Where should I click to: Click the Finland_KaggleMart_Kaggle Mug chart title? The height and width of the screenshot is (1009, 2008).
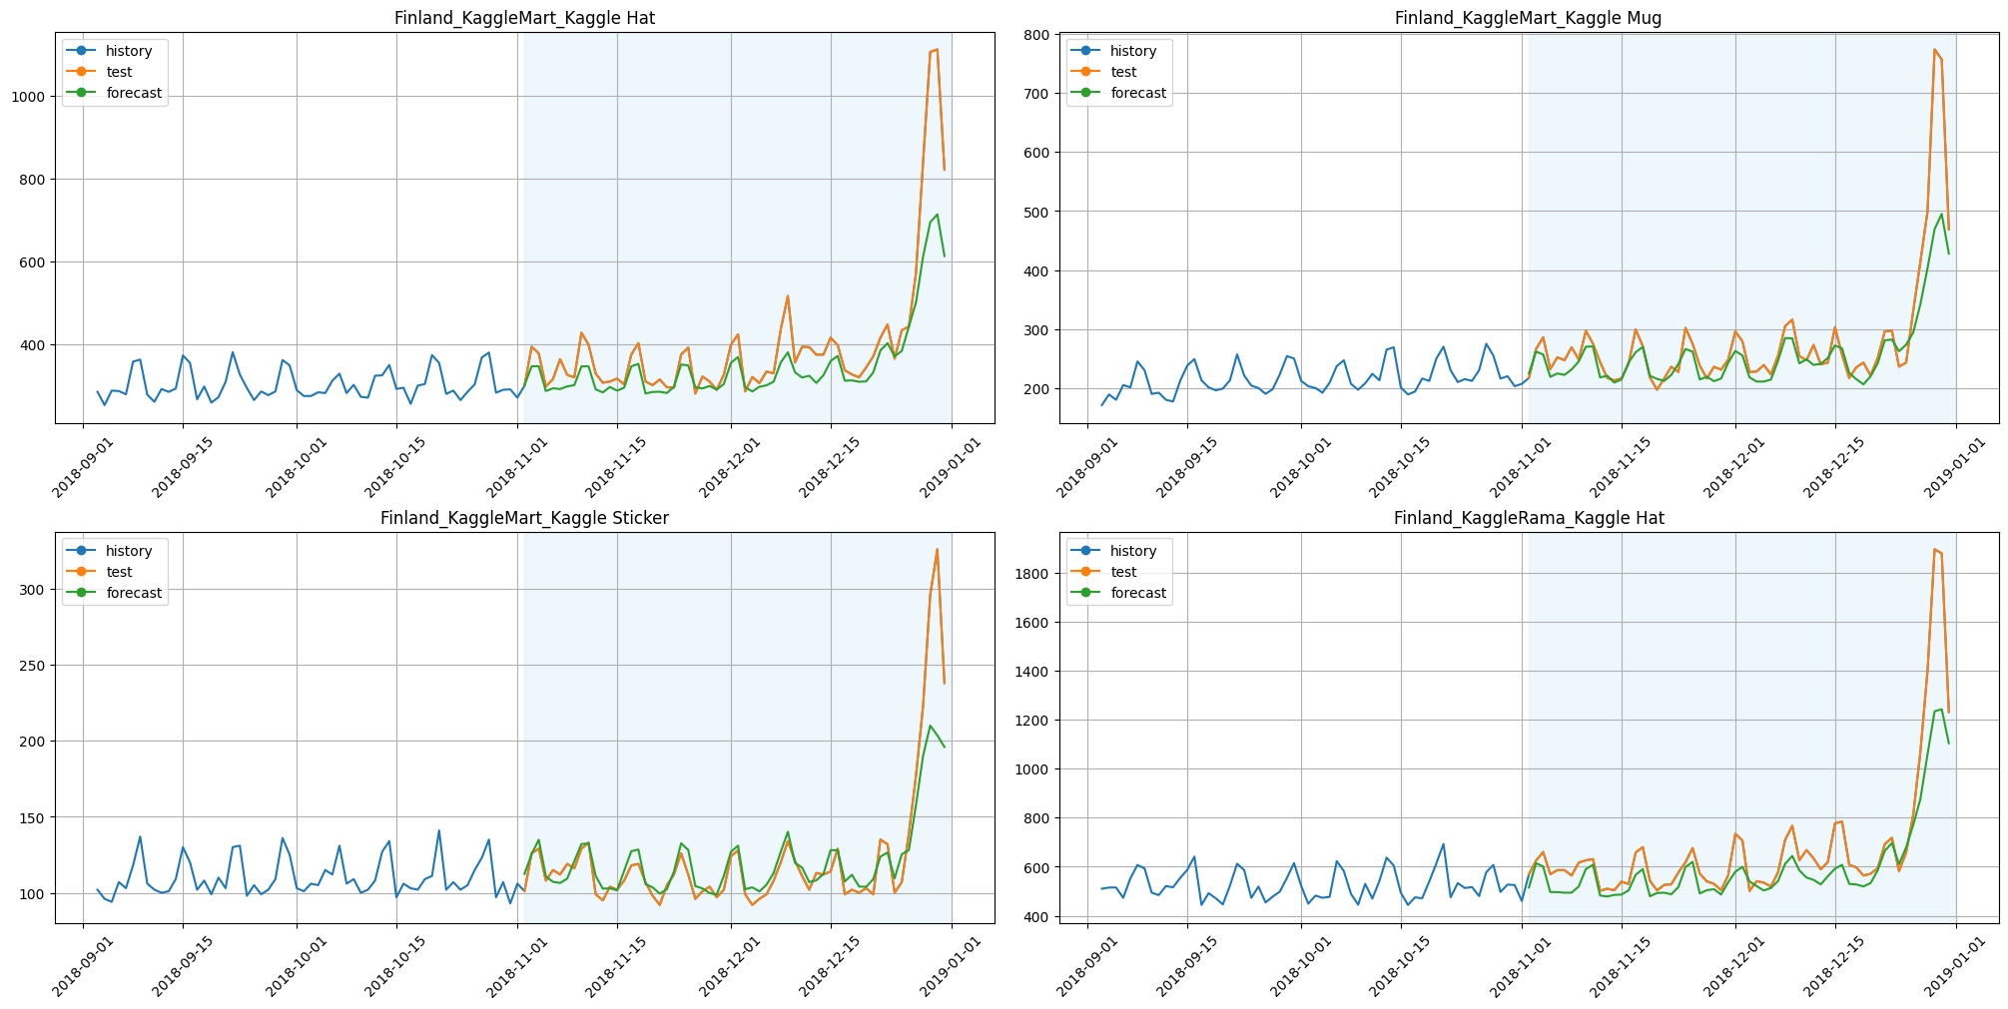(1528, 18)
